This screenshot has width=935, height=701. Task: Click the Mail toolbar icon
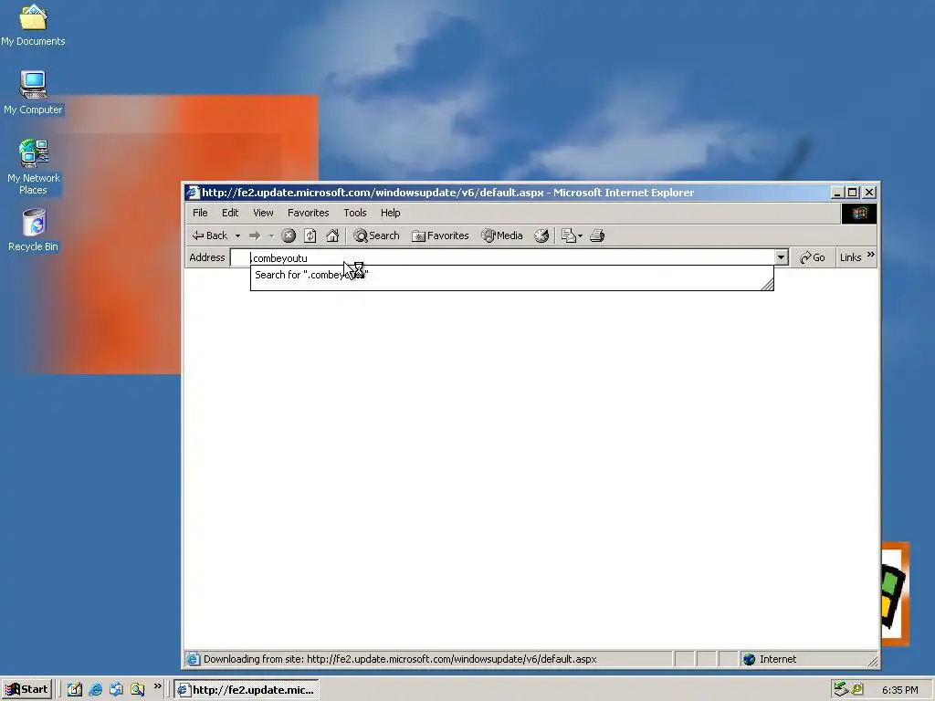[x=568, y=236]
